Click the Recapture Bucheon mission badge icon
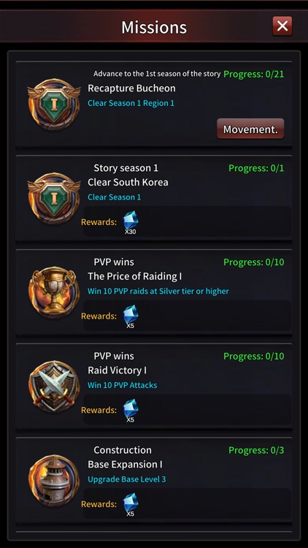The image size is (308, 548). click(x=54, y=104)
